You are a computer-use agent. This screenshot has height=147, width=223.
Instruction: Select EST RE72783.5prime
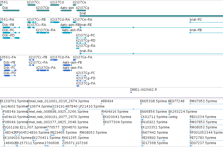click(206, 141)
